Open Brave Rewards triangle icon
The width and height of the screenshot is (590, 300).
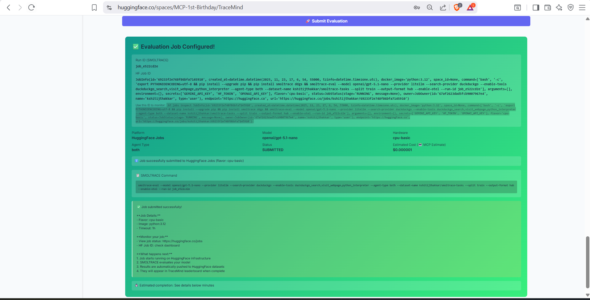(470, 7)
